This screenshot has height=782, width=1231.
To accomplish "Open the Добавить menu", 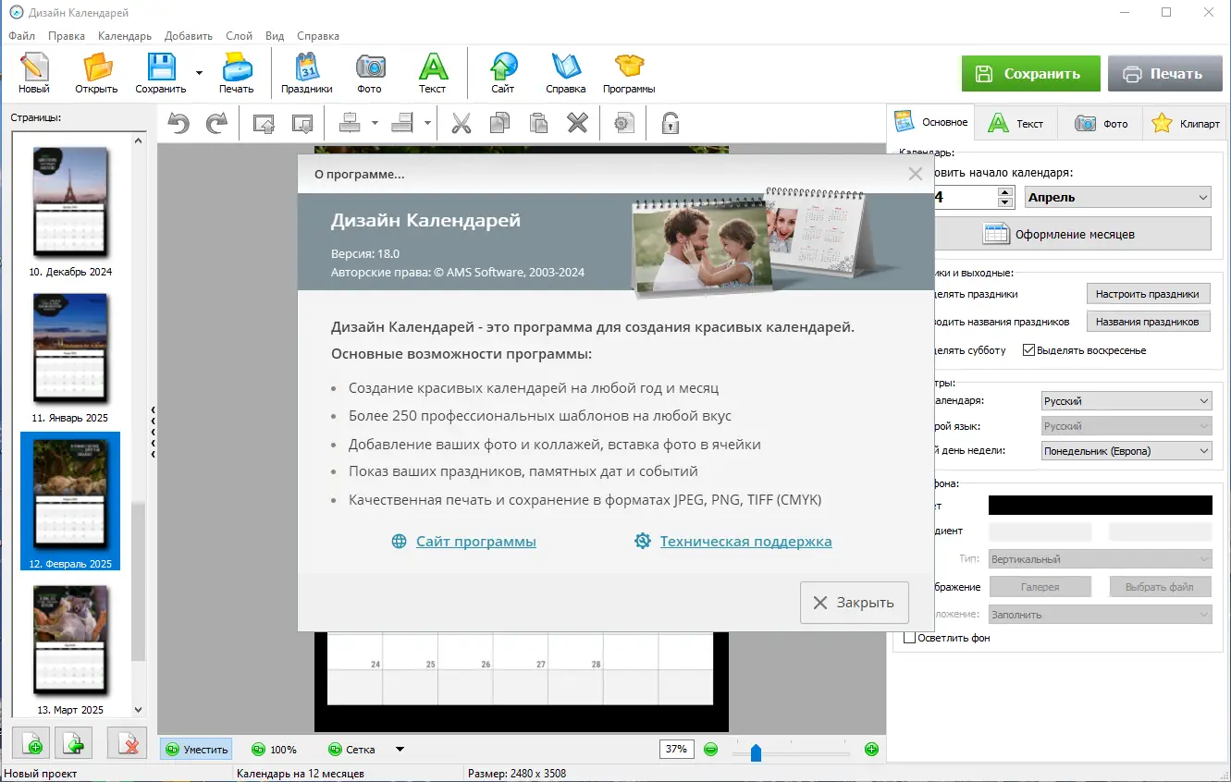I will (189, 36).
